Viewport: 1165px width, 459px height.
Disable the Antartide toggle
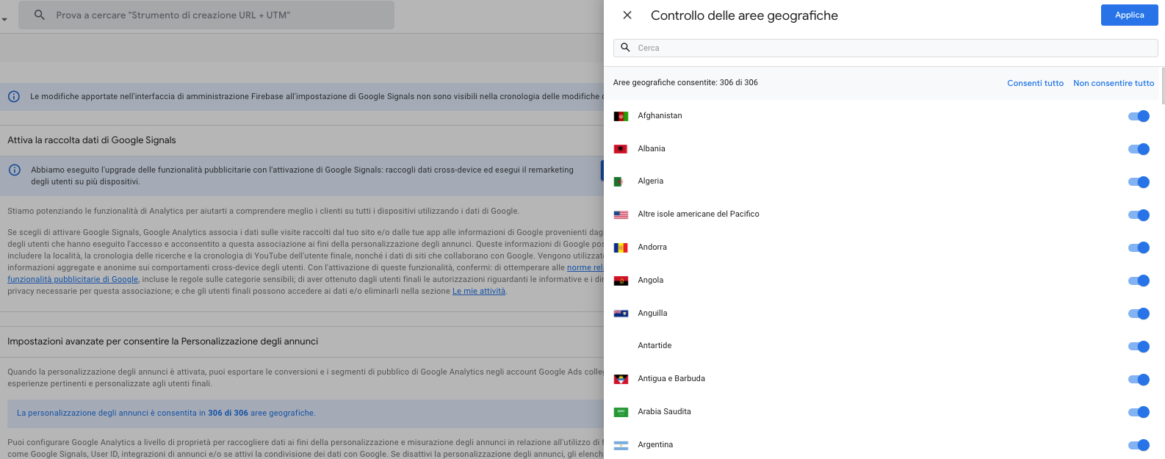[x=1139, y=347]
